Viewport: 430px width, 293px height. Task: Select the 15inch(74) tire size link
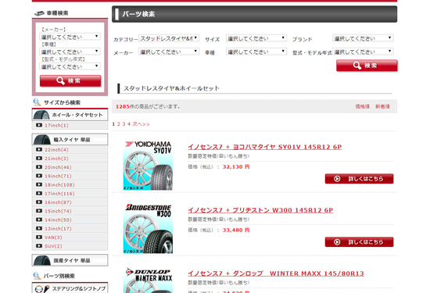point(58,211)
